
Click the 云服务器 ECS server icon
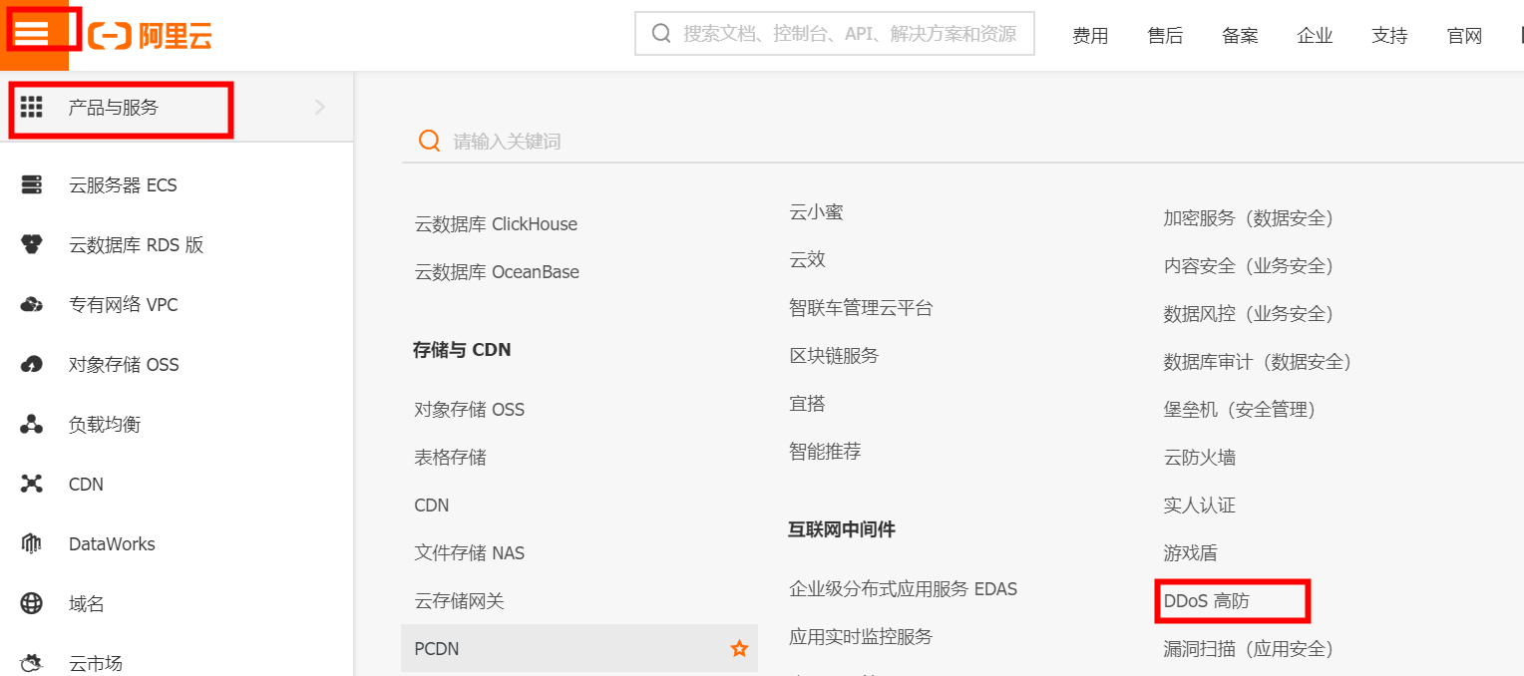[32, 184]
